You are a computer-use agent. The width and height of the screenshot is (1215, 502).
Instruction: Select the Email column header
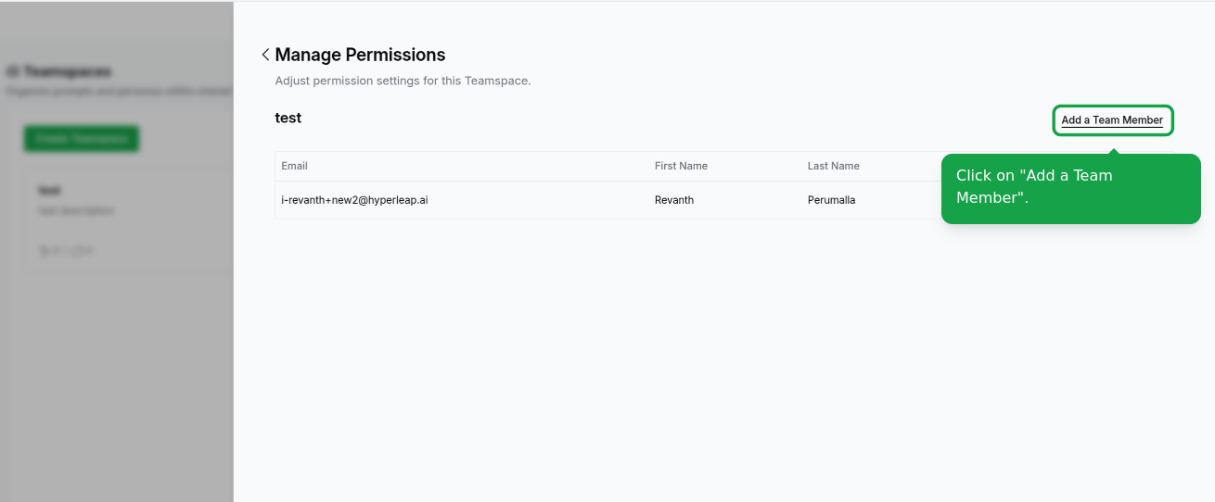[x=294, y=166]
